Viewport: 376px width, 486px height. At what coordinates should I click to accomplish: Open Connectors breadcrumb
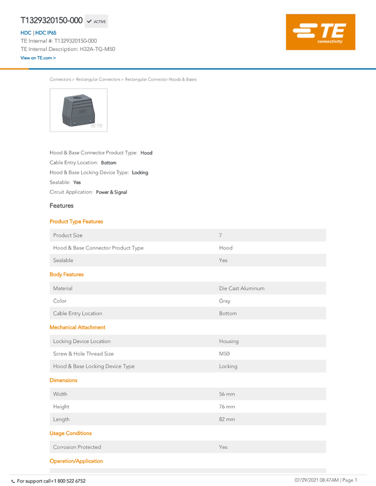(x=60, y=79)
